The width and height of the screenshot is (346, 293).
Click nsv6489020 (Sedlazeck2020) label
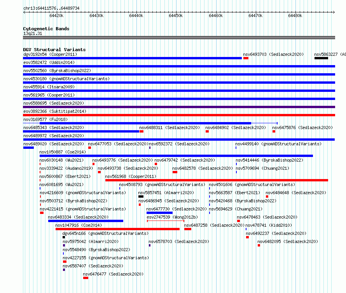click(54, 144)
